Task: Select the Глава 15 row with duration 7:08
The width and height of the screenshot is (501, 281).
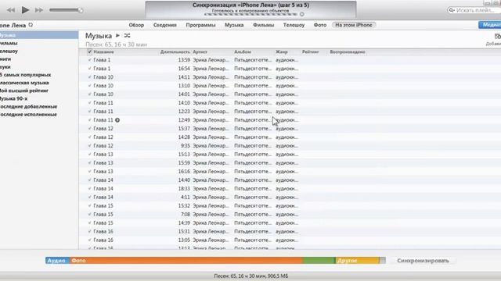Action: pos(290,215)
